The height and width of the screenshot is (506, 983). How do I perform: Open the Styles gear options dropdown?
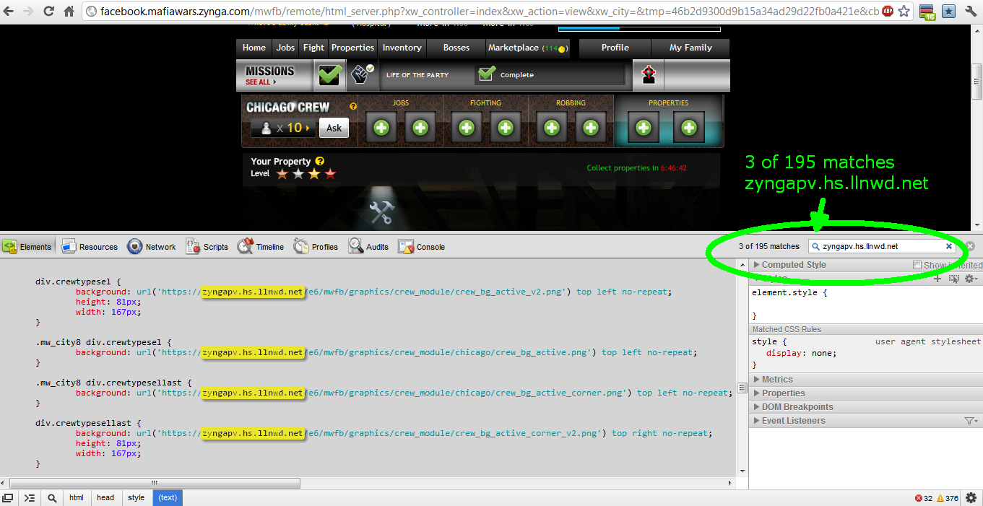tap(971, 279)
